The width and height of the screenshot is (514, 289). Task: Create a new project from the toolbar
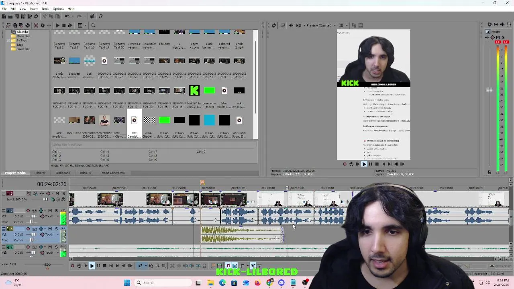coord(4,16)
